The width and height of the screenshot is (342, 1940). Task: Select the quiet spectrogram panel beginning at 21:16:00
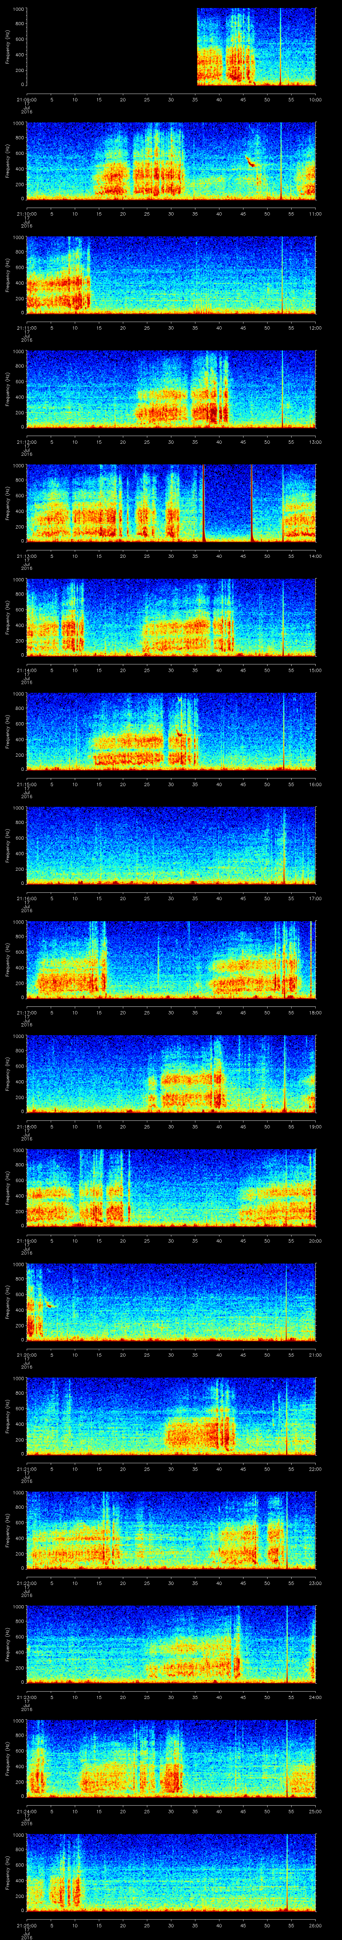tap(171, 846)
